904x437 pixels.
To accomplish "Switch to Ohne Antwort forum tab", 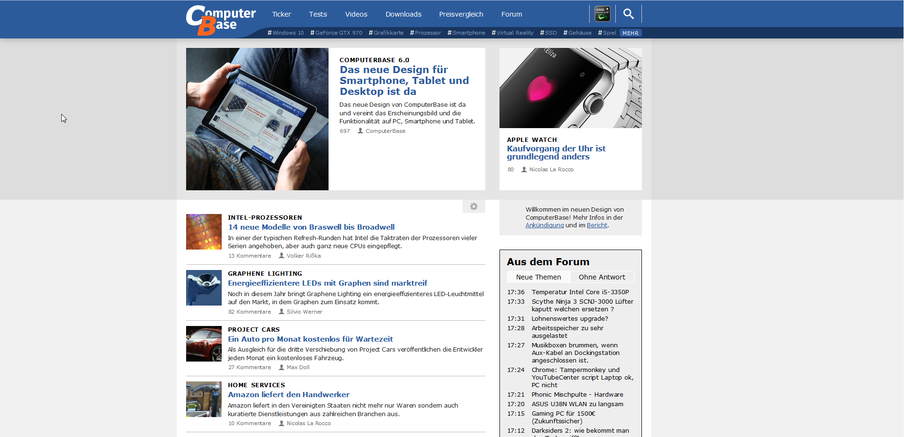I will point(602,277).
